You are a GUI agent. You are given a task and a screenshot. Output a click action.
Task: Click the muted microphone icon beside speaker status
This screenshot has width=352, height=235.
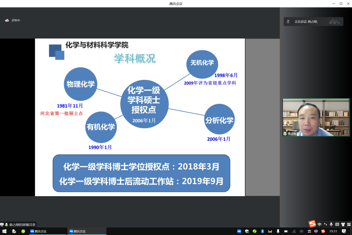tap(288, 22)
